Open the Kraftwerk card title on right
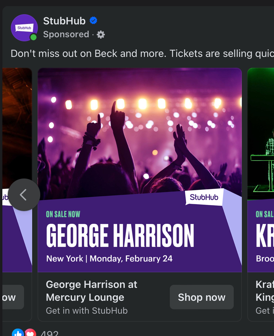The height and width of the screenshot is (336, 274). pos(265,291)
